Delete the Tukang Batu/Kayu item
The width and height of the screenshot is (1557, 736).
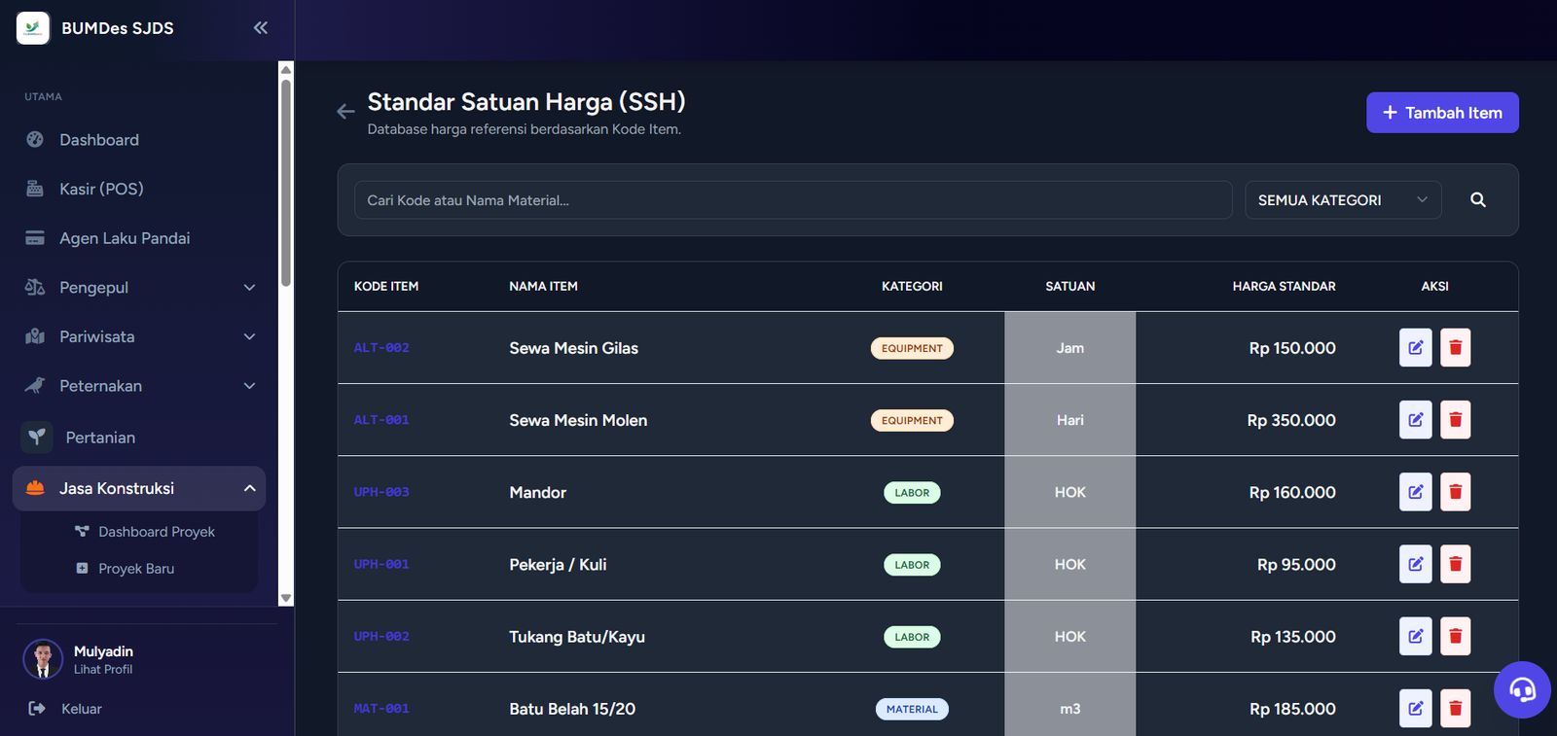tap(1455, 637)
